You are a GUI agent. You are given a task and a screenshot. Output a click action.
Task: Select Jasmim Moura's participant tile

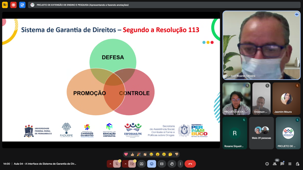pos(286,99)
